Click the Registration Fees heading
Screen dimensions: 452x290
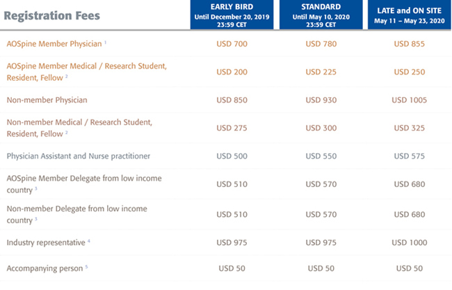click(x=52, y=15)
